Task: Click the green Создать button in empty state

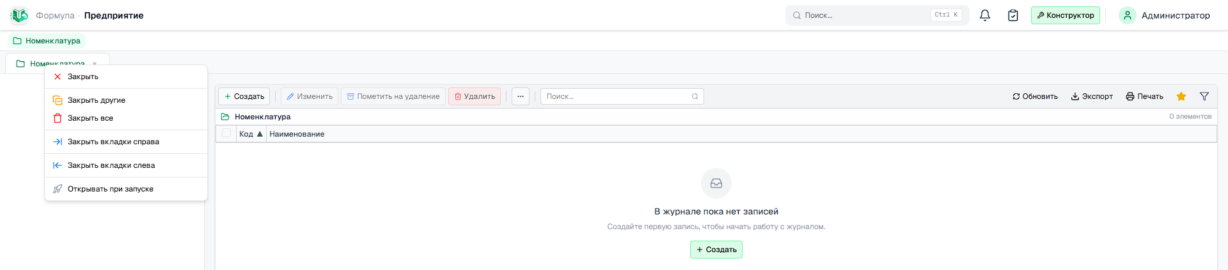Action: pyautogui.click(x=716, y=250)
